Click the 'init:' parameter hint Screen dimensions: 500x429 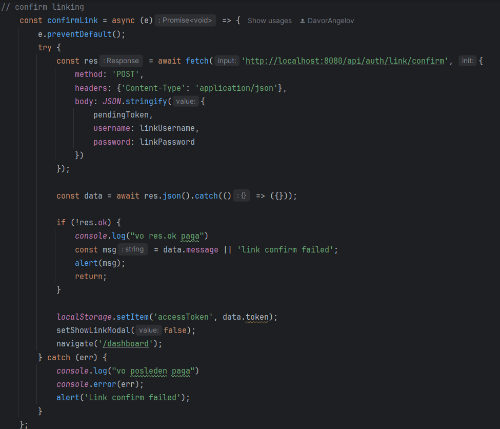[468, 61]
